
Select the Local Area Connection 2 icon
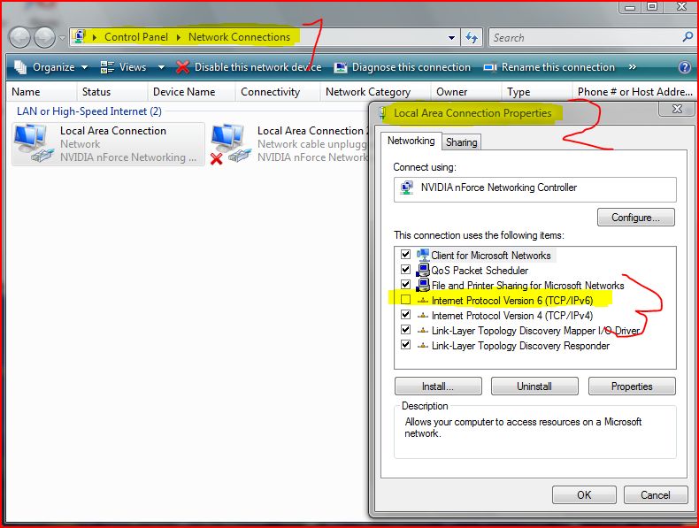(x=230, y=143)
